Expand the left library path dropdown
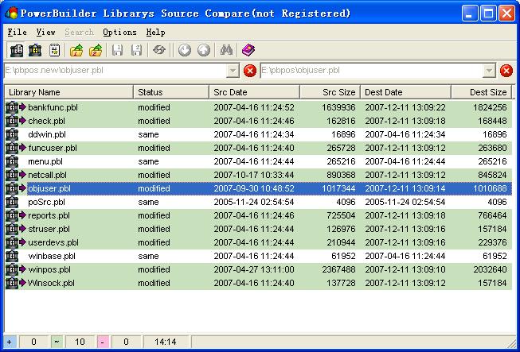Image resolution: width=520 pixels, height=352 pixels. click(233, 71)
